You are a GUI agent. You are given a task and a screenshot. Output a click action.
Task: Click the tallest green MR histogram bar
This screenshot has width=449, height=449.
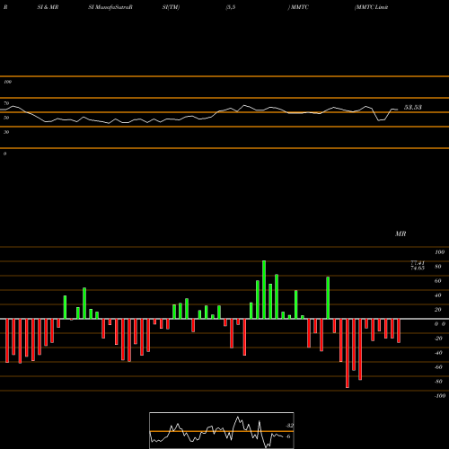[x=264, y=289]
